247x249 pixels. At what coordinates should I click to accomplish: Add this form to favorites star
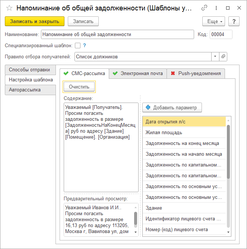point(9,8)
